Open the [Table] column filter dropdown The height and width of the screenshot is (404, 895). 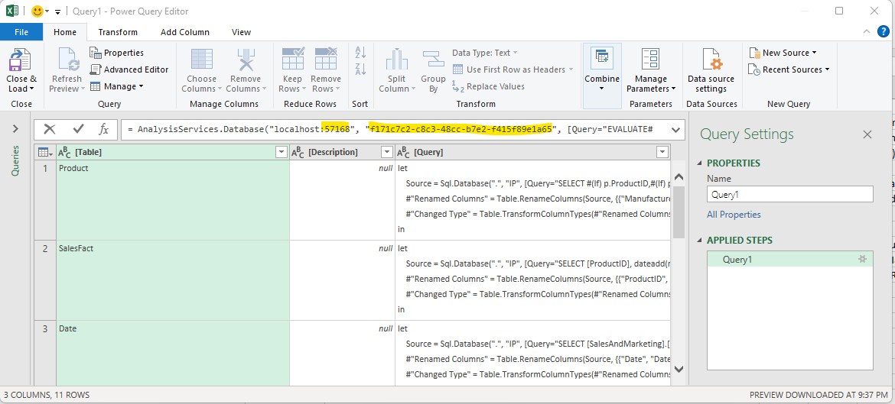point(281,152)
